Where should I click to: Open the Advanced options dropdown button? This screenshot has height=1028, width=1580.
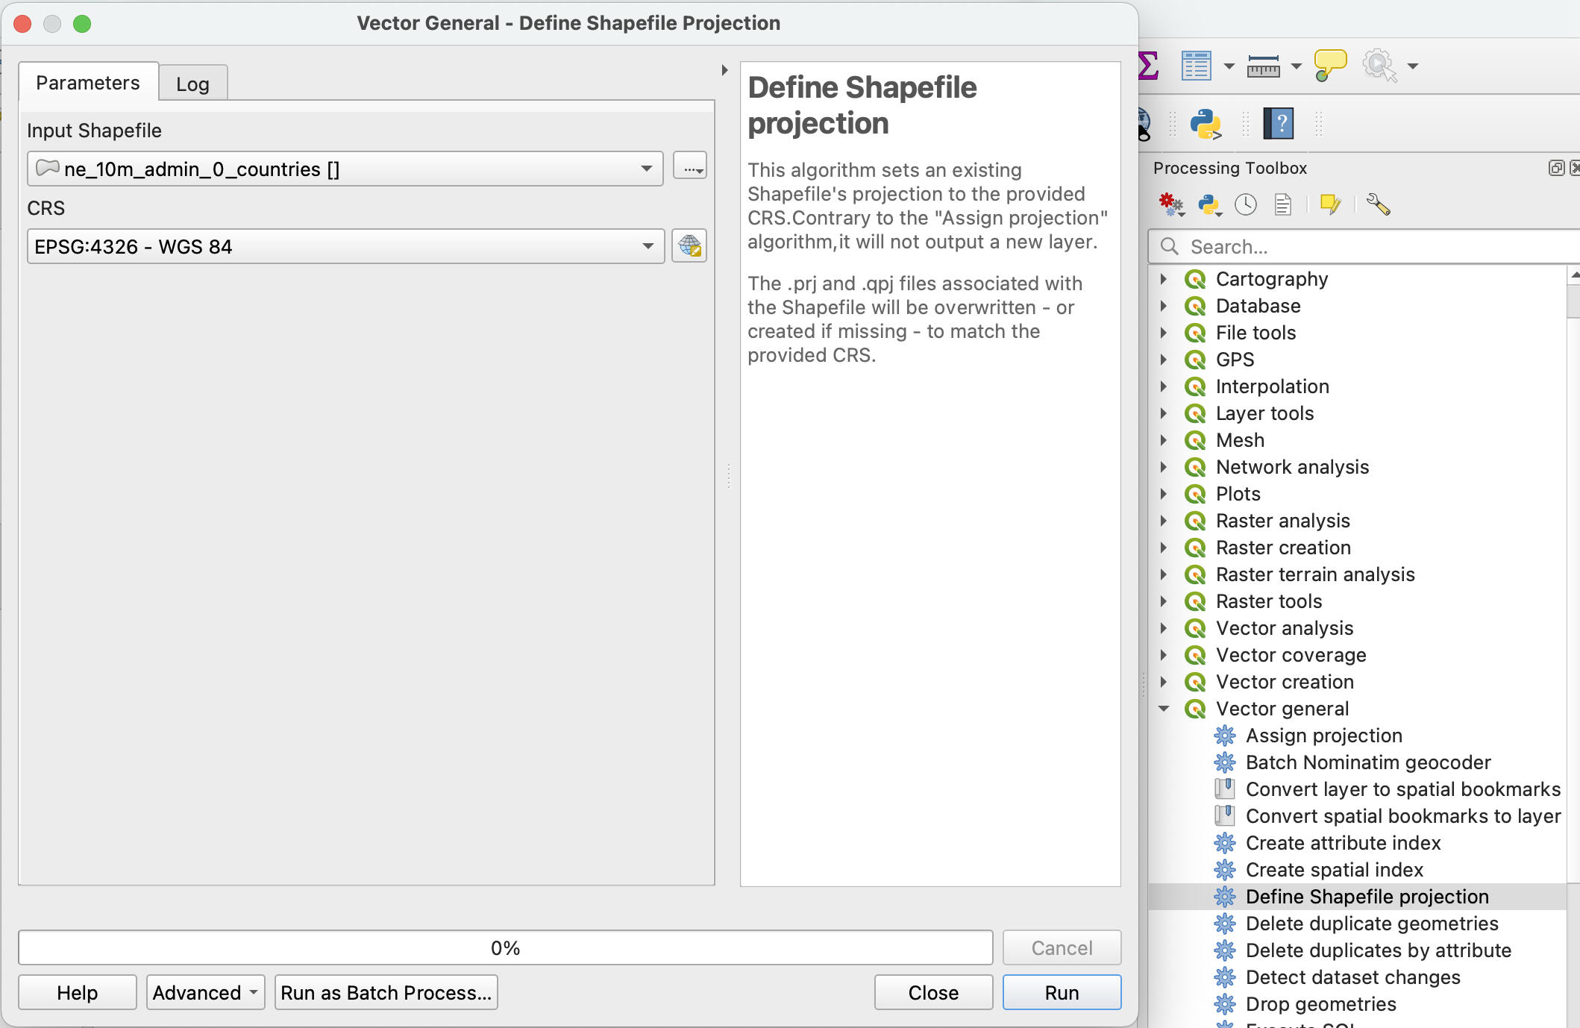[205, 992]
